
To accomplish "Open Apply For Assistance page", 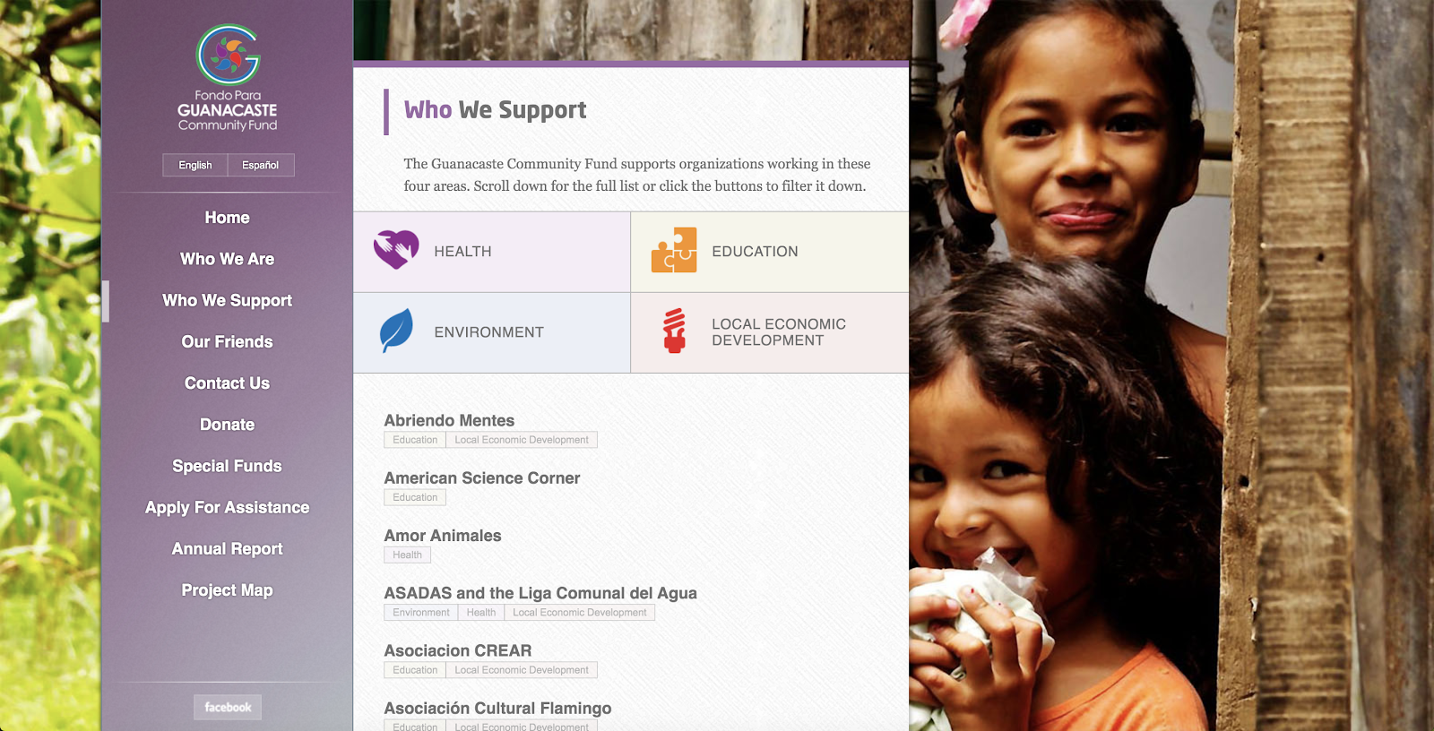I will [x=228, y=507].
